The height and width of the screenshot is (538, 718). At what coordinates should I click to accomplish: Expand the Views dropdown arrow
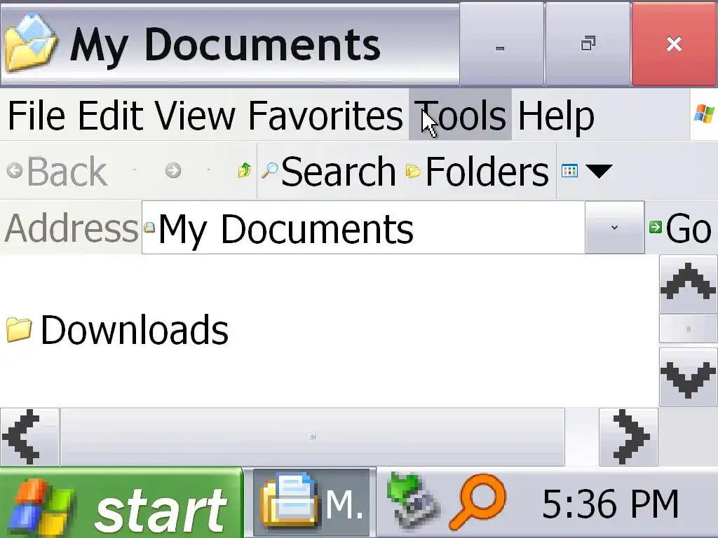click(x=599, y=171)
